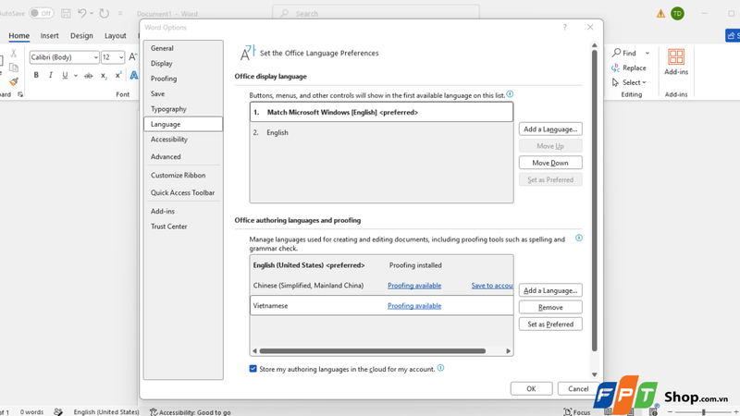The height and width of the screenshot is (416, 740).
Task: Switch to the Design ribbon tab
Action: [81, 36]
